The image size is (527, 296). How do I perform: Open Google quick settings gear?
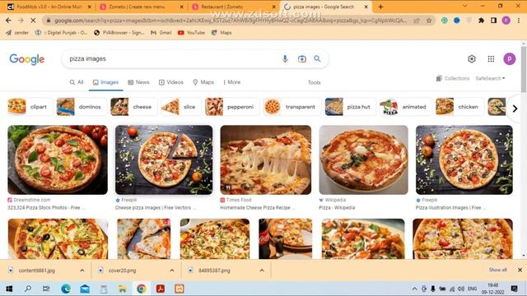click(x=472, y=59)
